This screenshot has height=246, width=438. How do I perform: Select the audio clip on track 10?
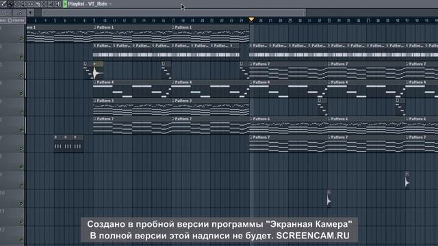click(x=328, y=199)
